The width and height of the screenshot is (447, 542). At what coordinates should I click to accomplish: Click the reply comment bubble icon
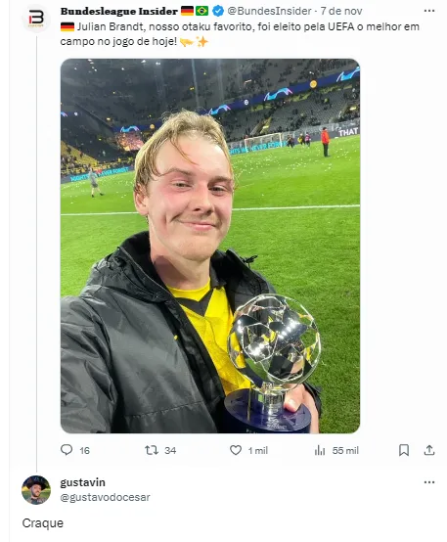[67, 450]
